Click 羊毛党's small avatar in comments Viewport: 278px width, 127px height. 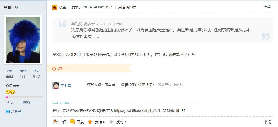point(56,85)
